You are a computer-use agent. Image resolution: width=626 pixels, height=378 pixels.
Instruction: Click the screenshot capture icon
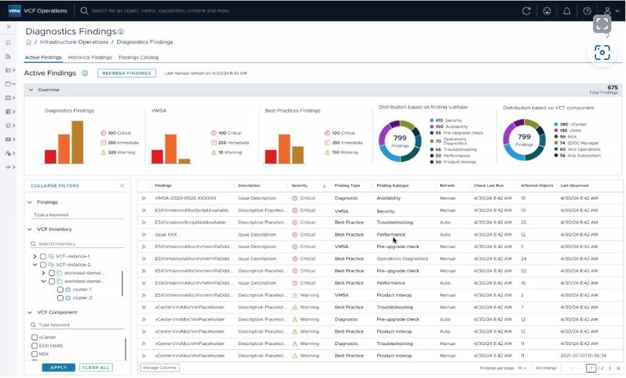tap(602, 53)
